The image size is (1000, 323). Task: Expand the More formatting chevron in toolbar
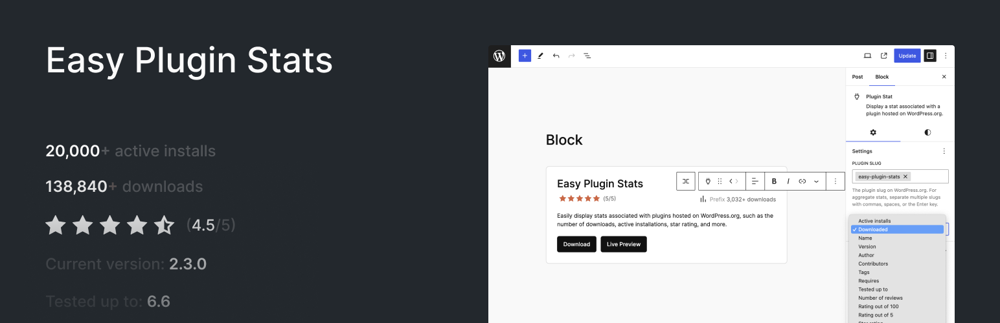pos(816,182)
